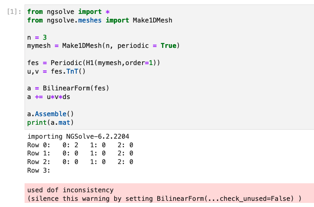Click on fes.TnT() call
This screenshot has height=207, width=314.
(68, 72)
